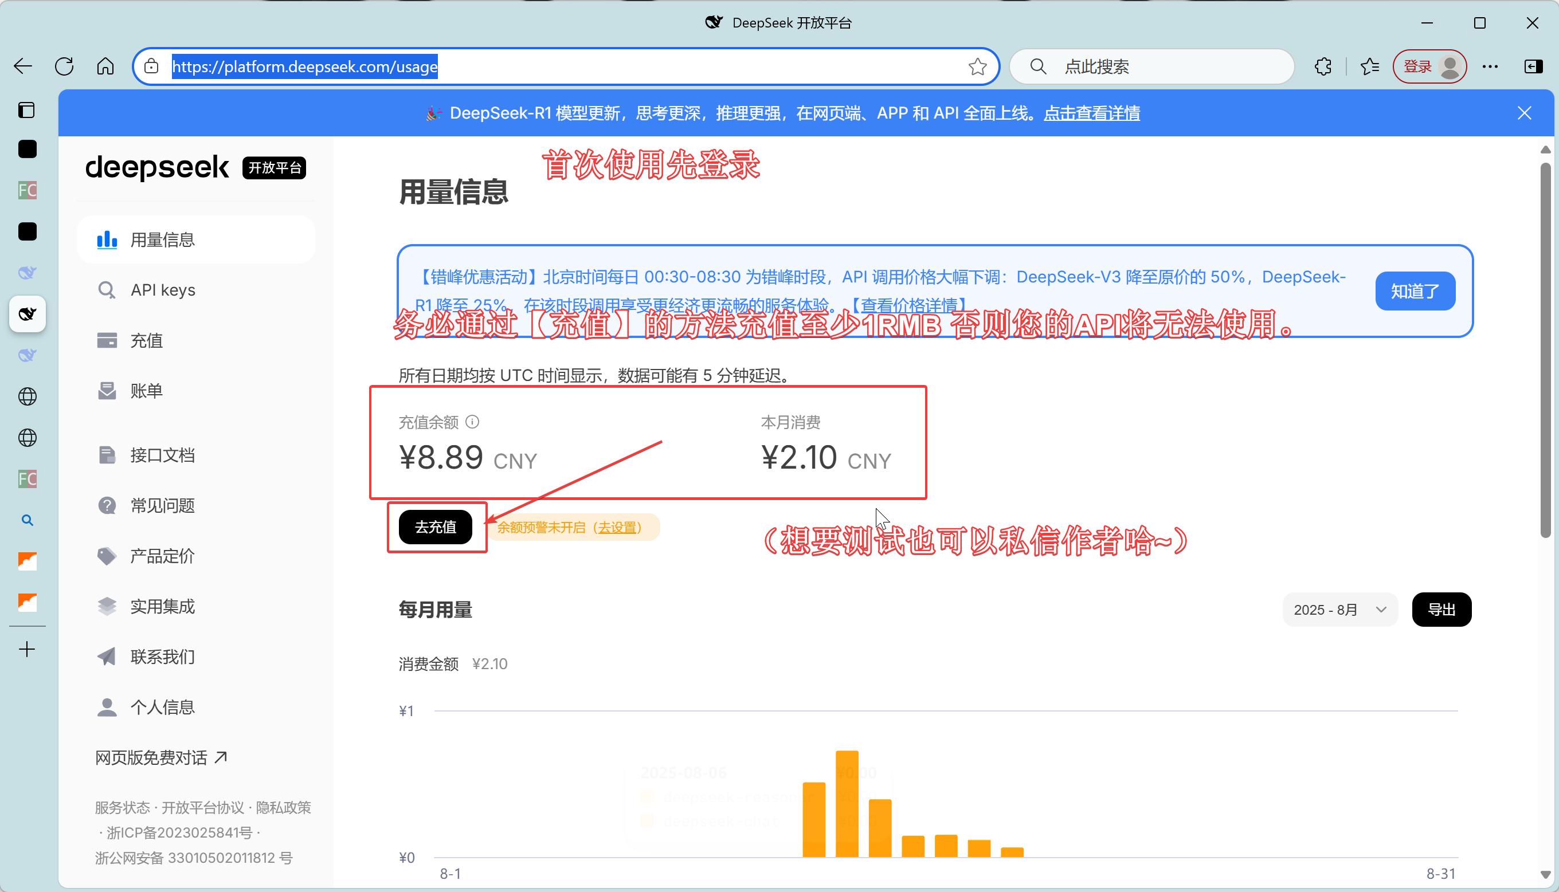Screen dimensions: 1559x892
Task: Select 用量信息 in the left menu
Action: [196, 239]
